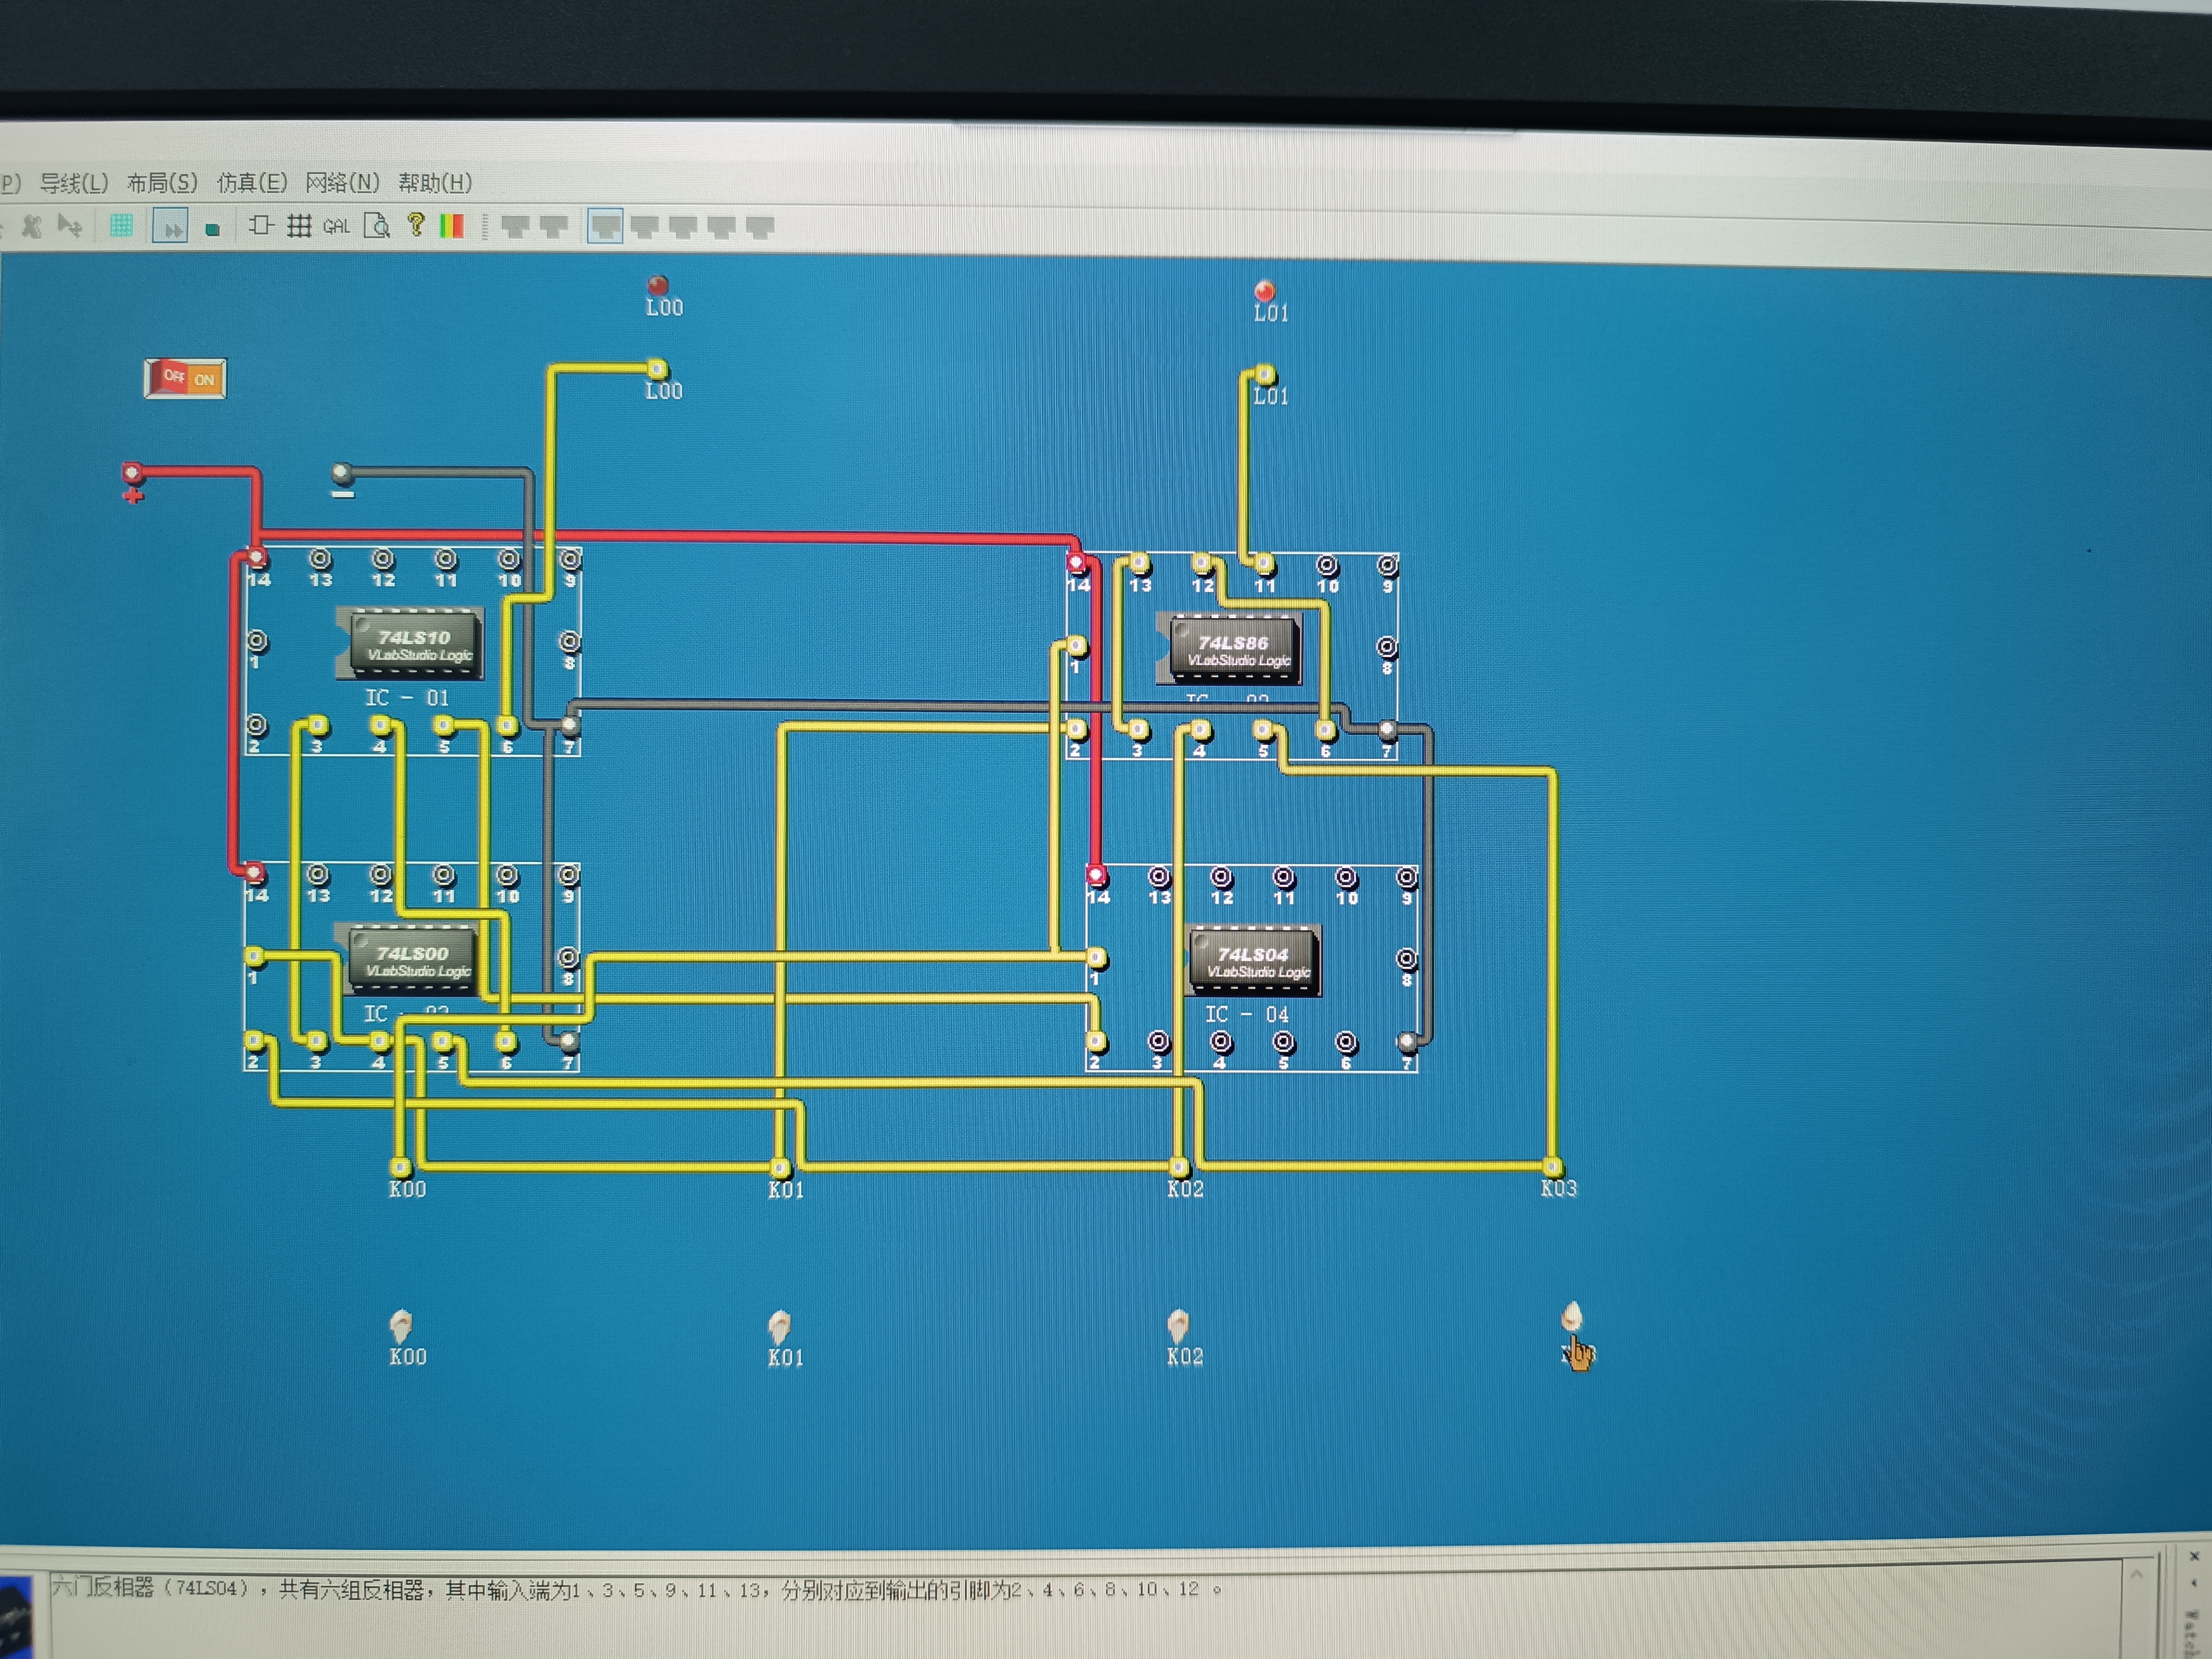Click the component box symbol icon
Viewport: 2212px width, 1659px height.
261,225
